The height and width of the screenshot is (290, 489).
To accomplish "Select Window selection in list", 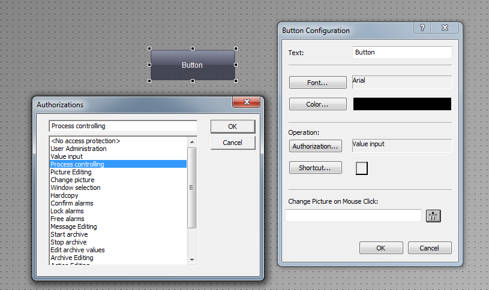I will [x=118, y=188].
